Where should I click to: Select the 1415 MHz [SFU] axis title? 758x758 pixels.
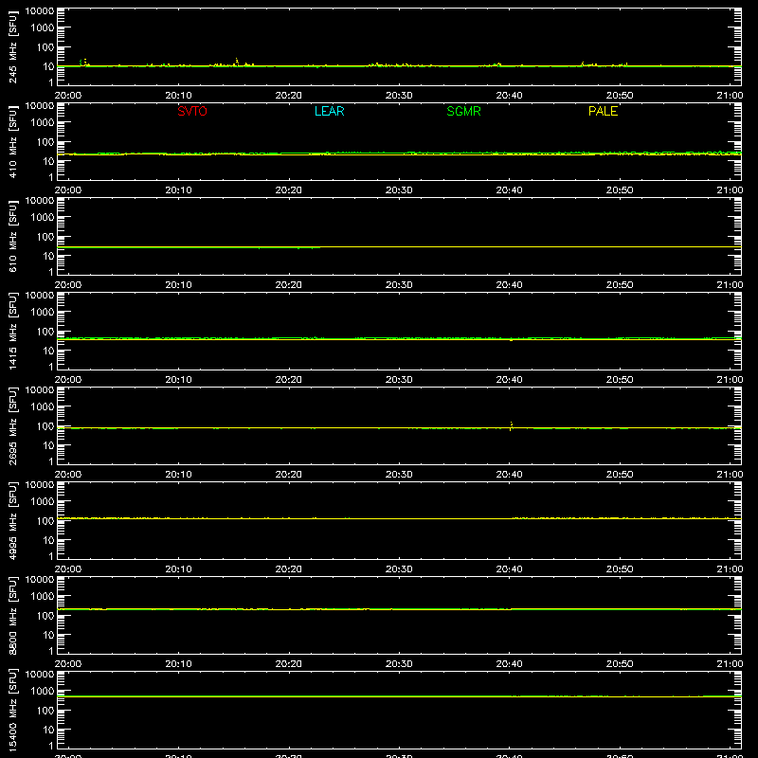tap(13, 331)
